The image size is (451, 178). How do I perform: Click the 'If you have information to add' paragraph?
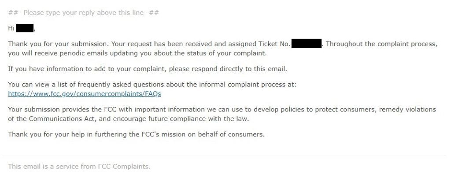tap(148, 69)
